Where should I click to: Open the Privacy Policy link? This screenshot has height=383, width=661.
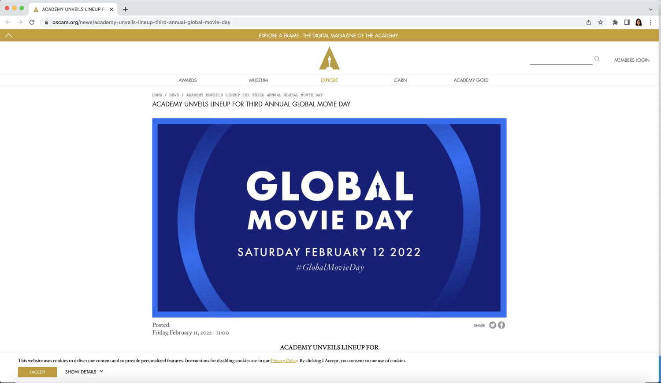pos(284,361)
